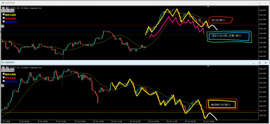
Task: Open the depth of market icon in H1 chart
Action: coord(7,68)
